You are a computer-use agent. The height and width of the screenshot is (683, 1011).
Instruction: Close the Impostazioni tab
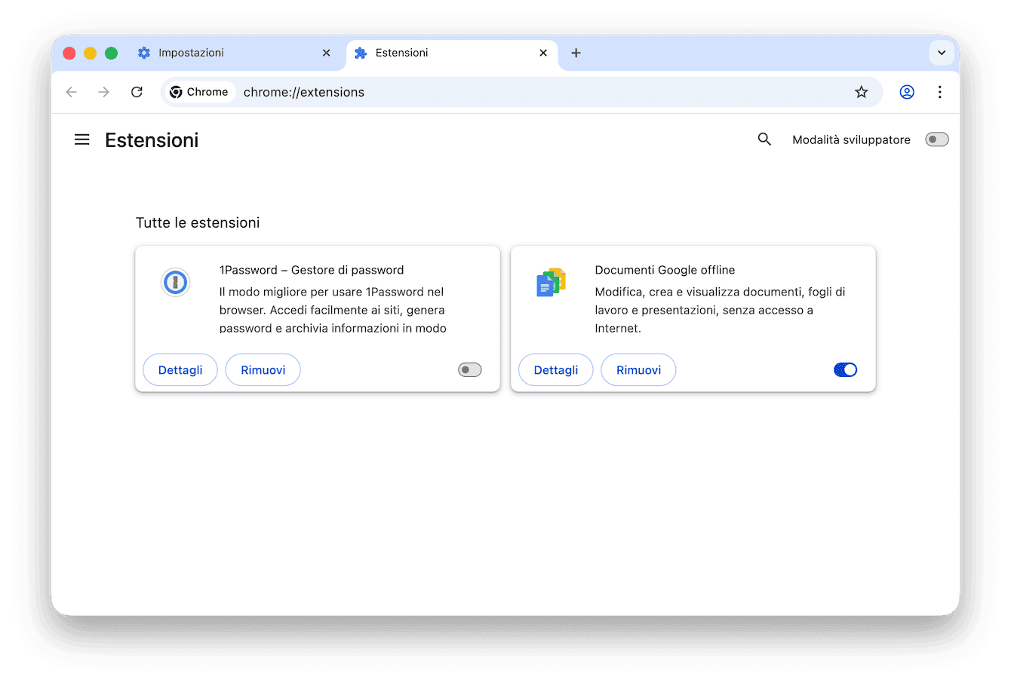326,53
